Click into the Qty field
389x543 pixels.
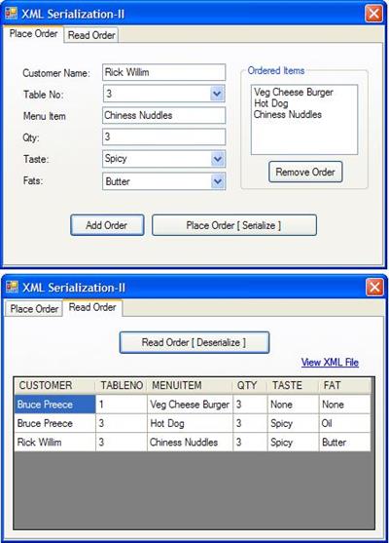163,136
